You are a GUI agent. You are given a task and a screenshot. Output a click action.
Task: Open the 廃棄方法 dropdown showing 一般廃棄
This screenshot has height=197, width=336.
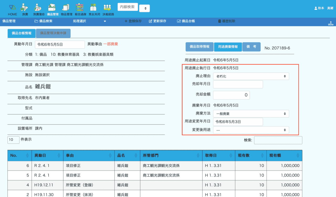tap(251, 114)
